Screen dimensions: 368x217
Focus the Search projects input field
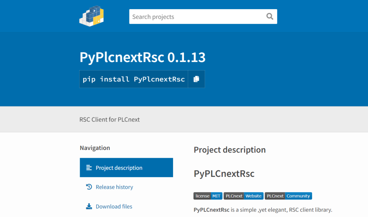tap(196, 17)
